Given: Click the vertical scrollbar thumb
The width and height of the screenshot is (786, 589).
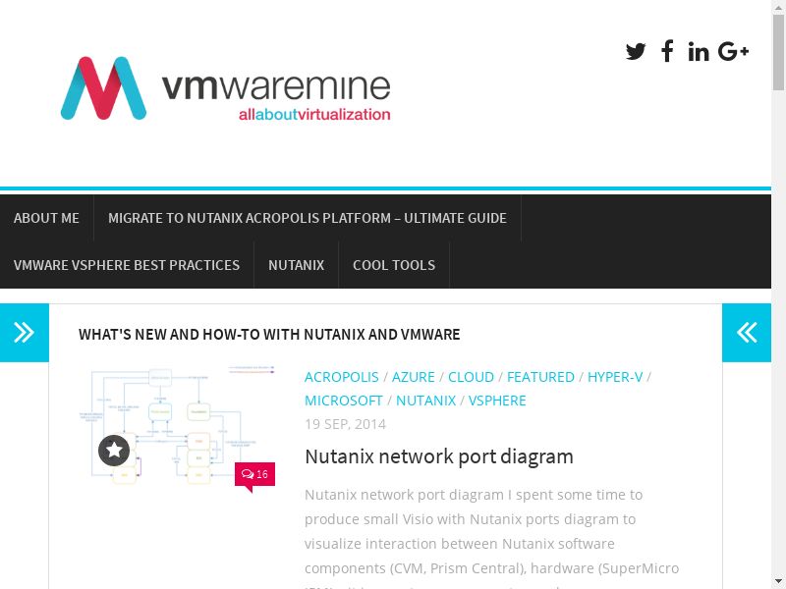Looking at the screenshot, I should tap(778, 53).
